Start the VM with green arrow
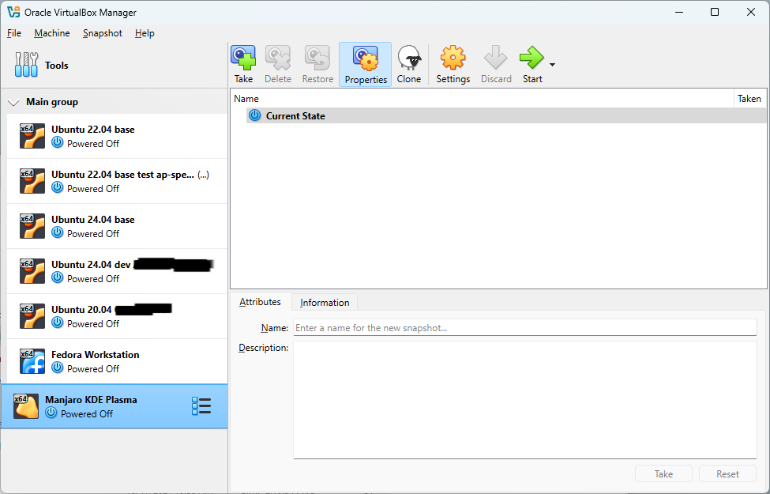 tap(531, 58)
